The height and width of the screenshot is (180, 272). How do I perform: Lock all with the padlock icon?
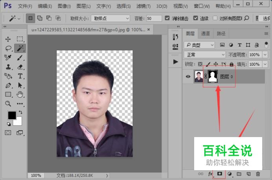click(232, 64)
